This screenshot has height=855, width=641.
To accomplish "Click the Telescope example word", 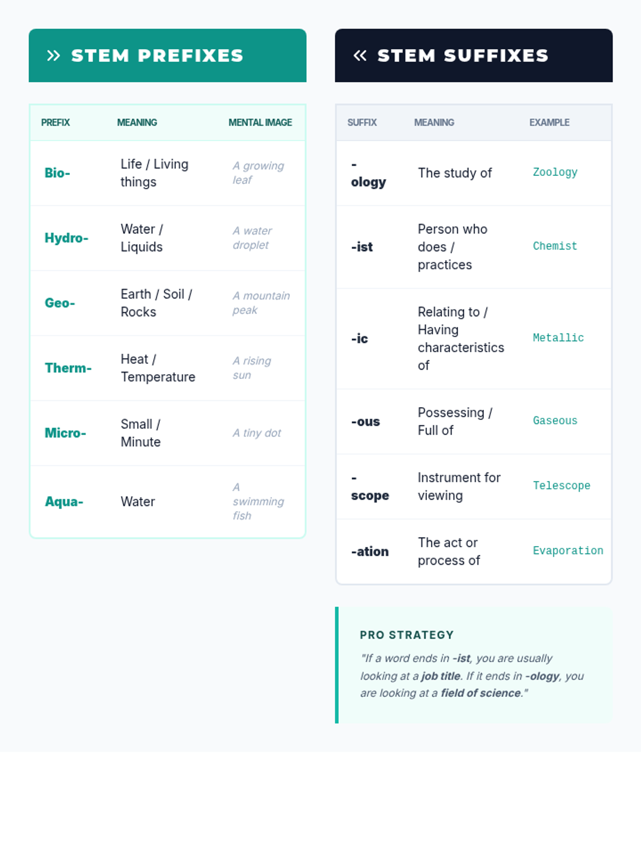I will pos(561,486).
